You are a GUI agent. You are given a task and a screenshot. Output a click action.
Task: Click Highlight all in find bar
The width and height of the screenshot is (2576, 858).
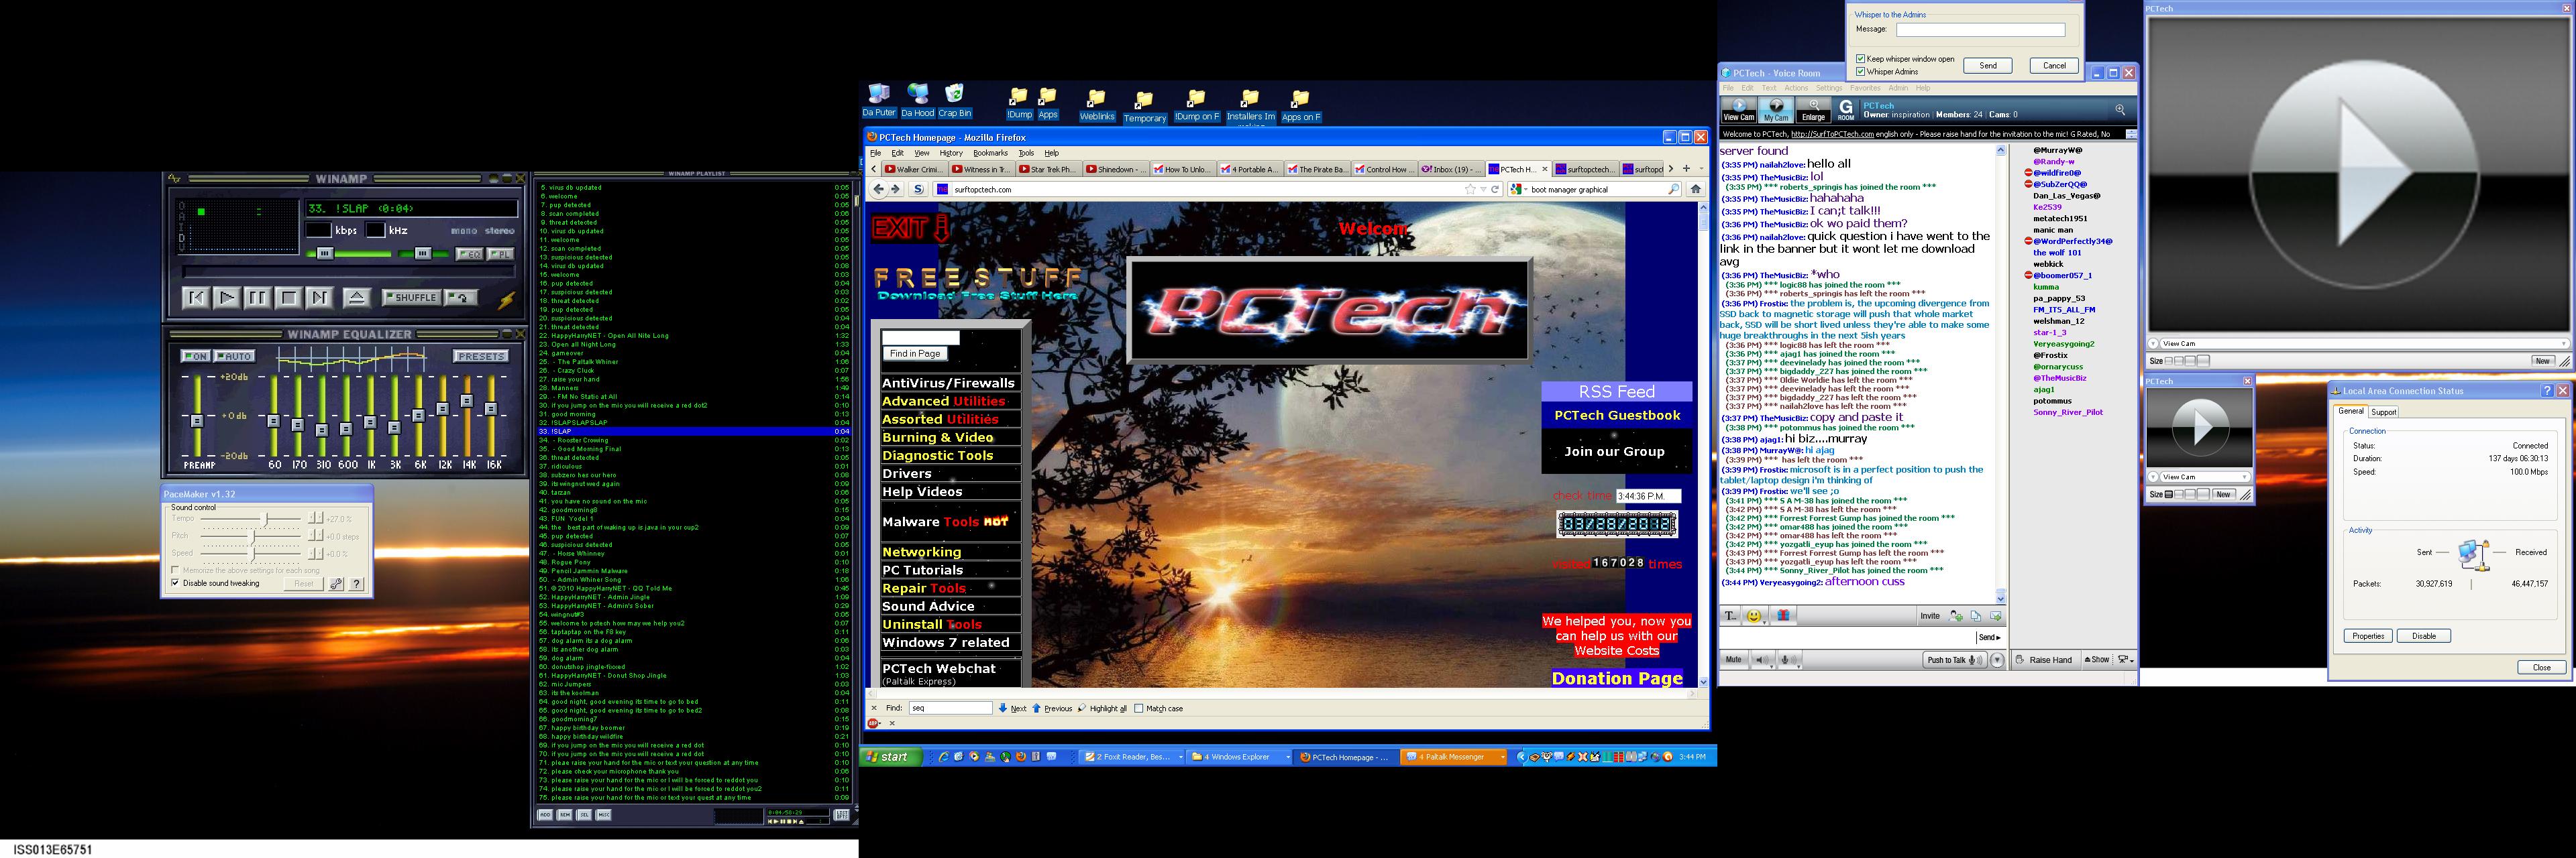click(x=1102, y=708)
